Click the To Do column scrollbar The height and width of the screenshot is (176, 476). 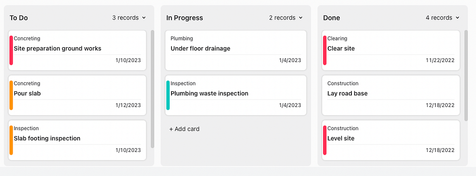[x=152, y=89]
